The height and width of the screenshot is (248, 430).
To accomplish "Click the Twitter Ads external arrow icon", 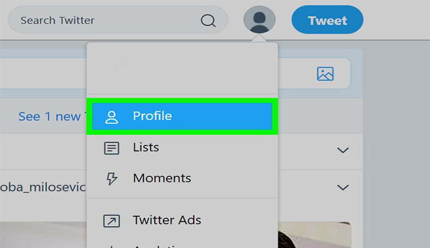I will [x=112, y=220].
